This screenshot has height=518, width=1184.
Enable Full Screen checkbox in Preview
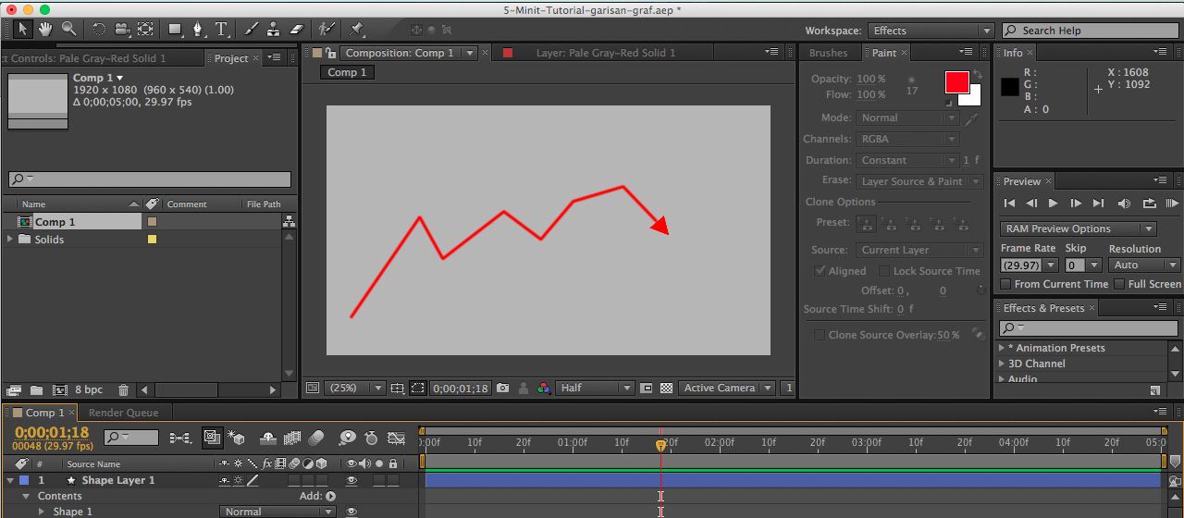(x=1119, y=284)
